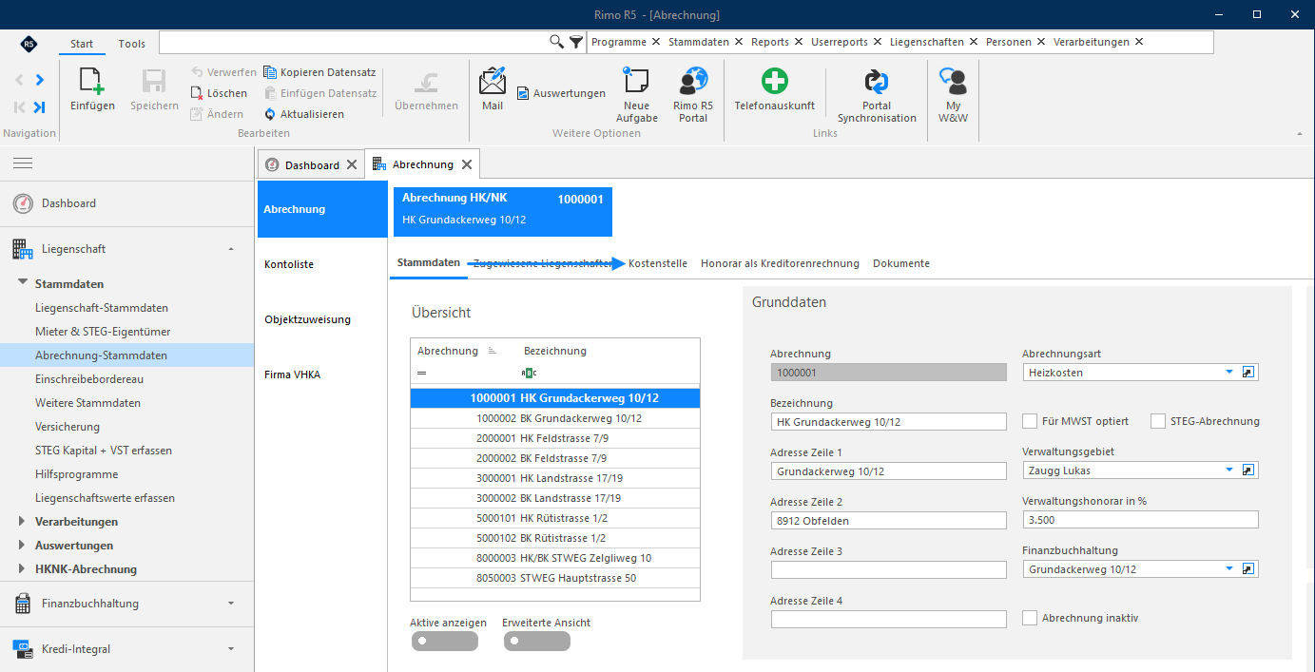Enable the Für MWST optiert checkbox
This screenshot has height=672, width=1315.
1029,421
